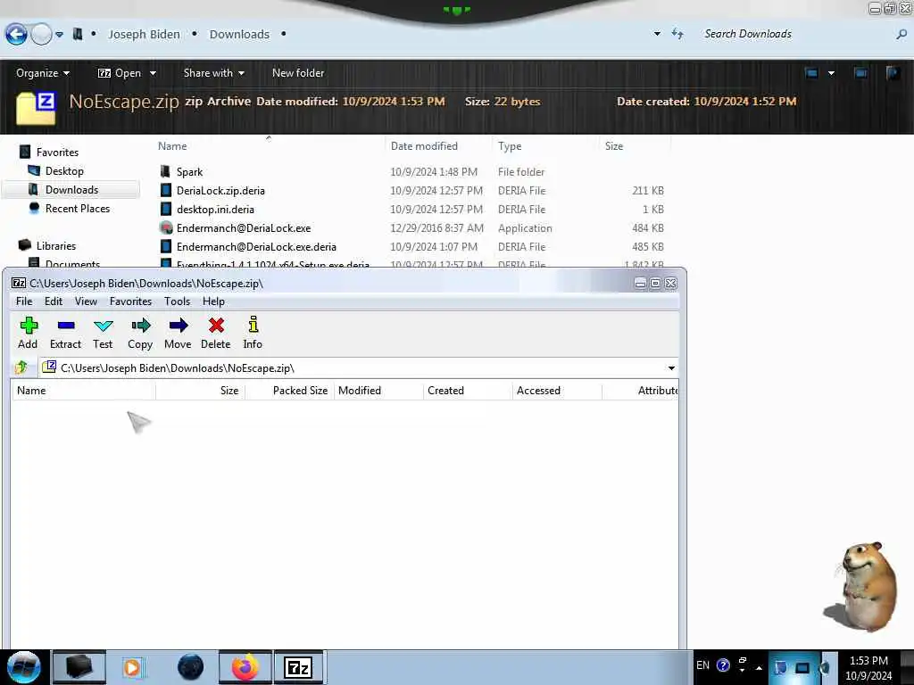Select Downloads in the navigation pane
The height and width of the screenshot is (685, 914).
tap(71, 189)
